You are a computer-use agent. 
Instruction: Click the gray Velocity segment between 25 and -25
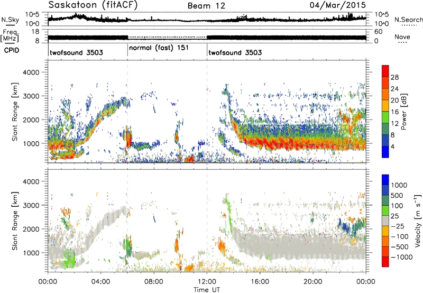tap(385, 221)
